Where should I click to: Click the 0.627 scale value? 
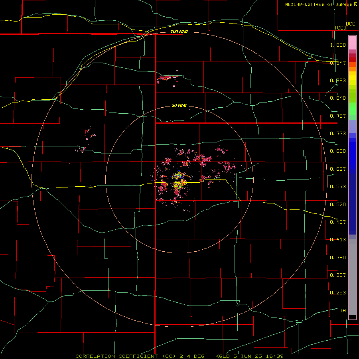click(338, 169)
